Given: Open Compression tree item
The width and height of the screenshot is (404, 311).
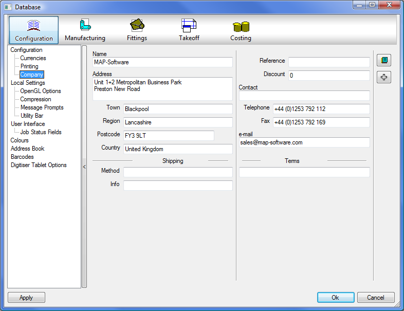Looking at the screenshot, I should coord(35,99).
